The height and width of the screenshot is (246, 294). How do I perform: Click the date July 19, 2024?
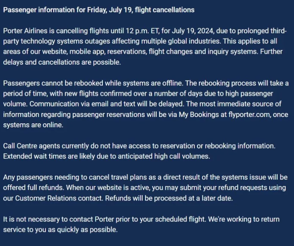193,31
